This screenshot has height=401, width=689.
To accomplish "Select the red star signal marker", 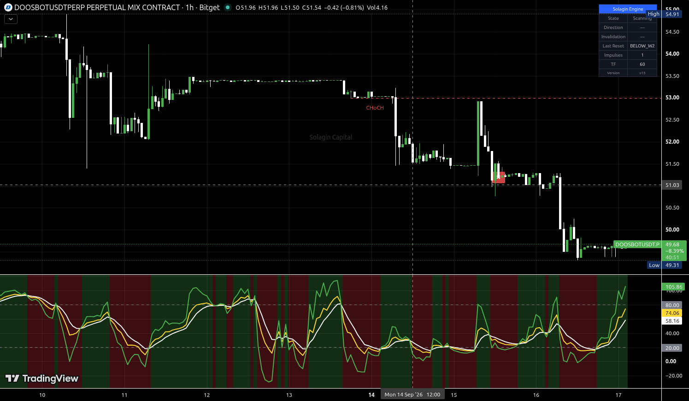I will click(499, 177).
